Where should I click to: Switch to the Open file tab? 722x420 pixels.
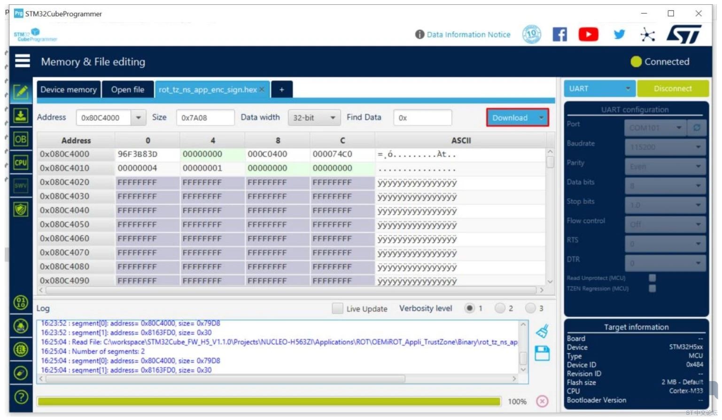(128, 89)
